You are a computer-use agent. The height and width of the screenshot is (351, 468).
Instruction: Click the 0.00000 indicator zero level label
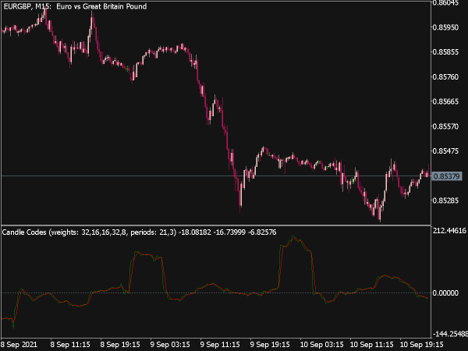445,293
